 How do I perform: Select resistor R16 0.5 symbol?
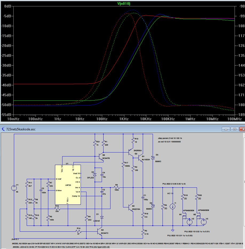pyautogui.click(x=143, y=215)
